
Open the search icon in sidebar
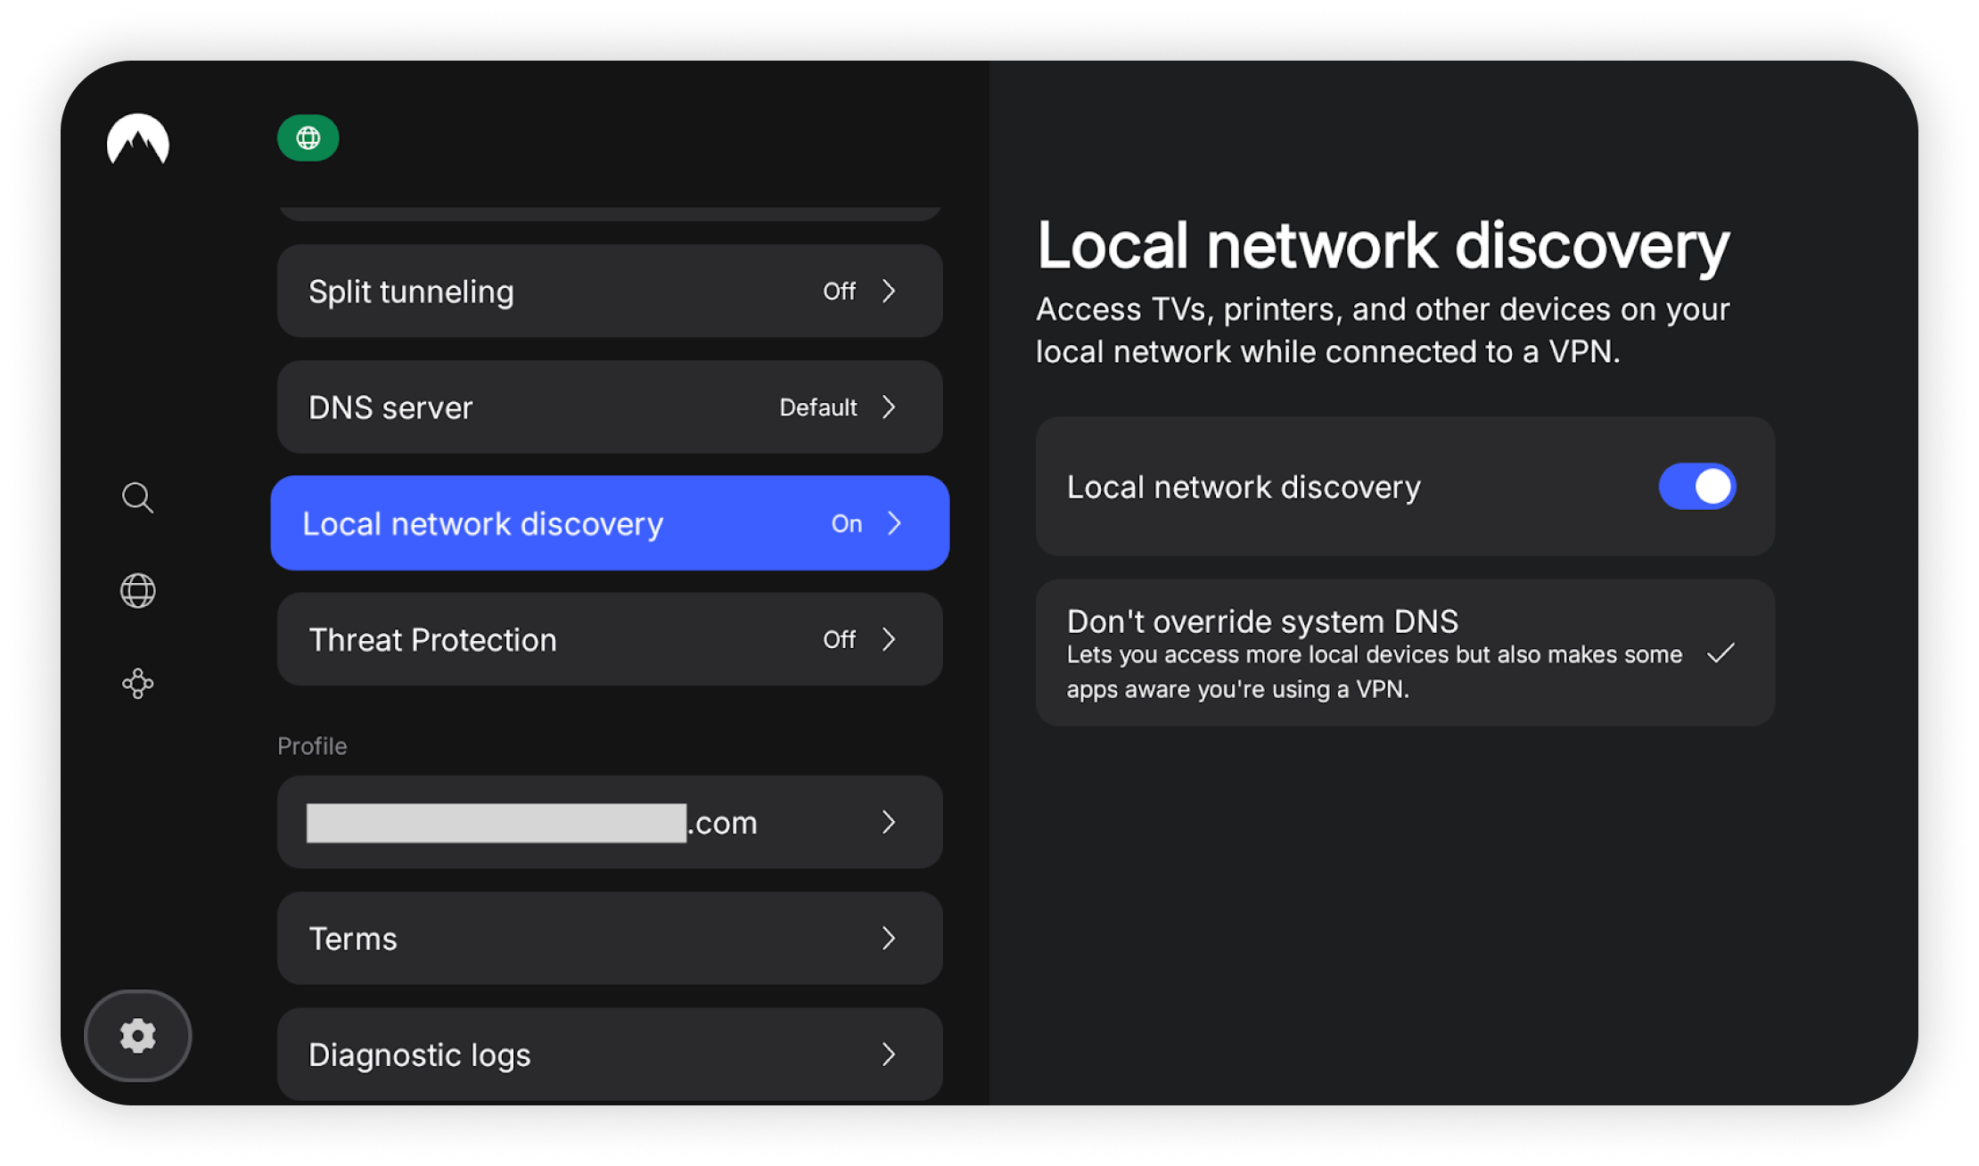[138, 497]
